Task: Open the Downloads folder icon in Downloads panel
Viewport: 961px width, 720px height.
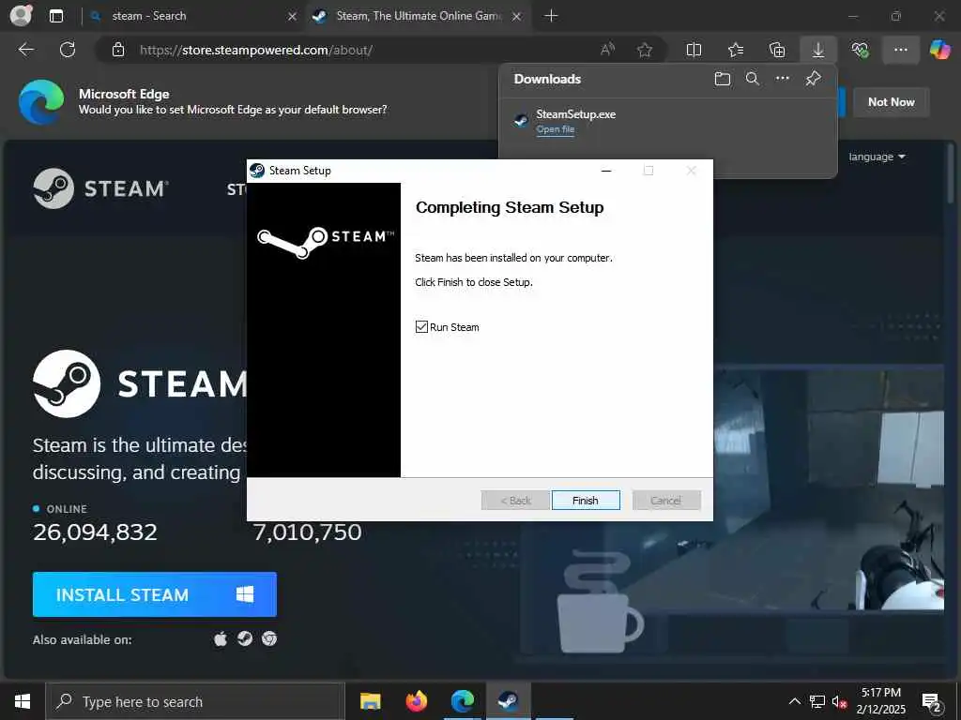Action: point(723,79)
